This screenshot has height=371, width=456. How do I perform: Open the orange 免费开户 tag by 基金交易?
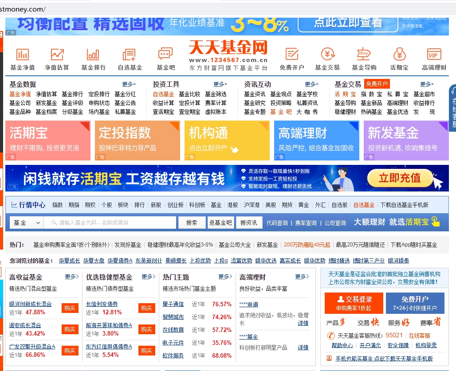pyautogui.click(x=377, y=84)
